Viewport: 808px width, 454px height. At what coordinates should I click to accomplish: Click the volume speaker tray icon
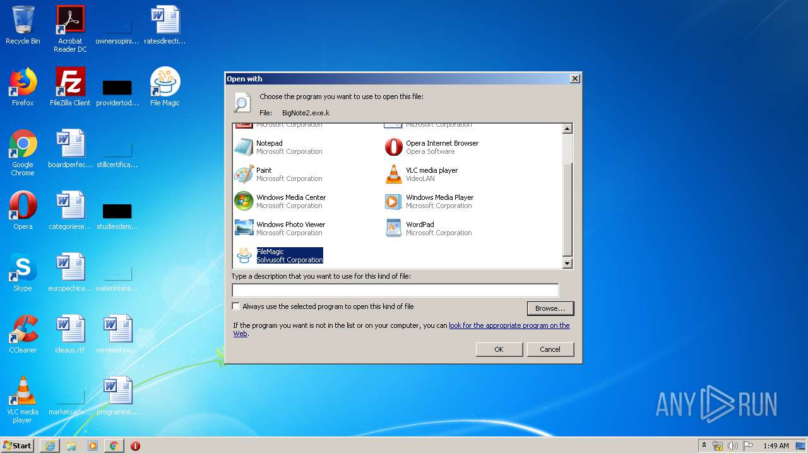(x=733, y=446)
